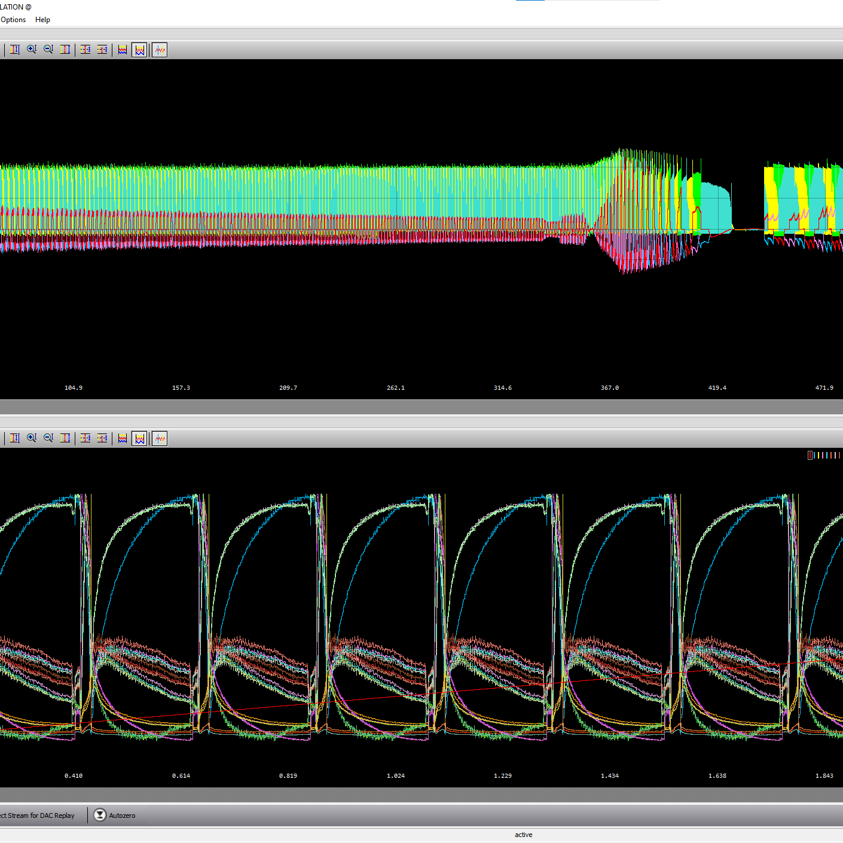Click the zoom-in magnifier in the lower toolbar
Viewport: 843px width, 843px height.
click(x=32, y=438)
